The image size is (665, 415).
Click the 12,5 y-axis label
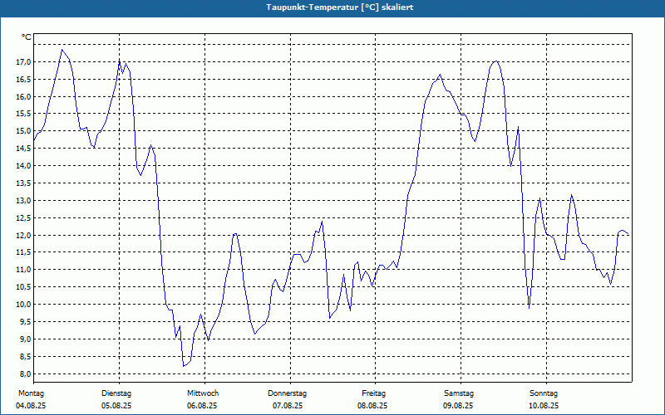[23, 218]
